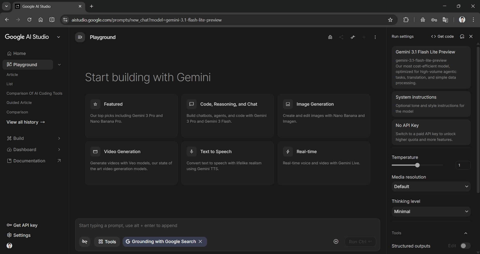The width and height of the screenshot is (480, 254).
Task: Collapse the Playground history chevron in sidebar
Action: [59, 65]
